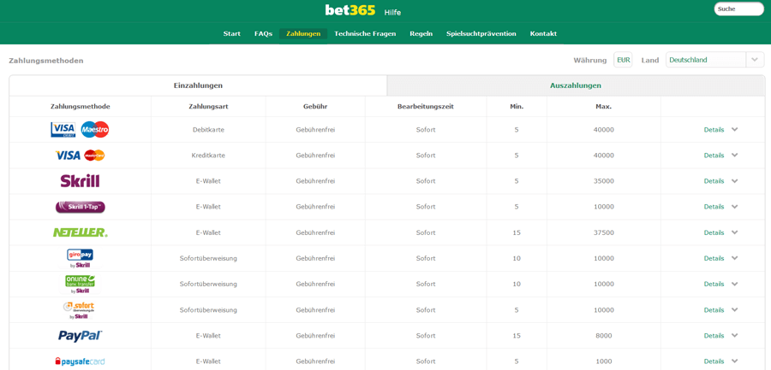
Task: Switch to the Auszahlungen tab
Action: click(576, 85)
